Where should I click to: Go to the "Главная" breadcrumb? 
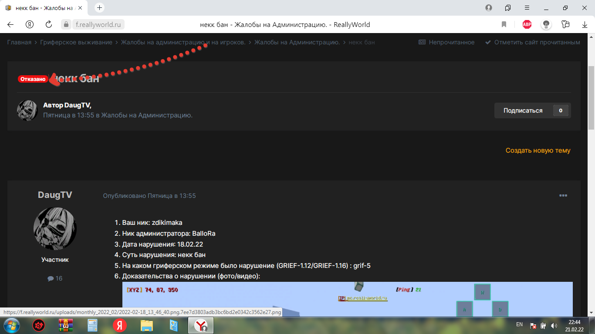19,42
